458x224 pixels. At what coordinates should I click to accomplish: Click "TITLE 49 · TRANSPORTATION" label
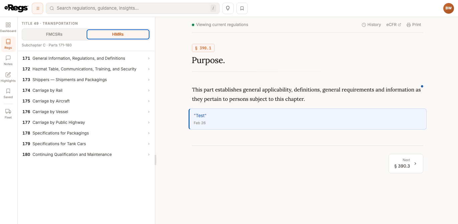click(x=50, y=23)
